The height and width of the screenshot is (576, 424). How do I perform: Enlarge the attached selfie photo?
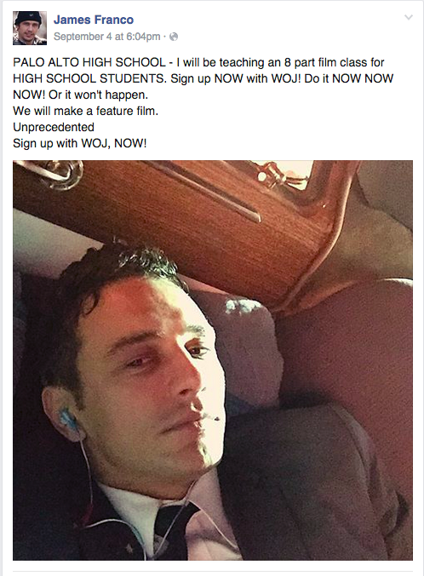(213, 360)
